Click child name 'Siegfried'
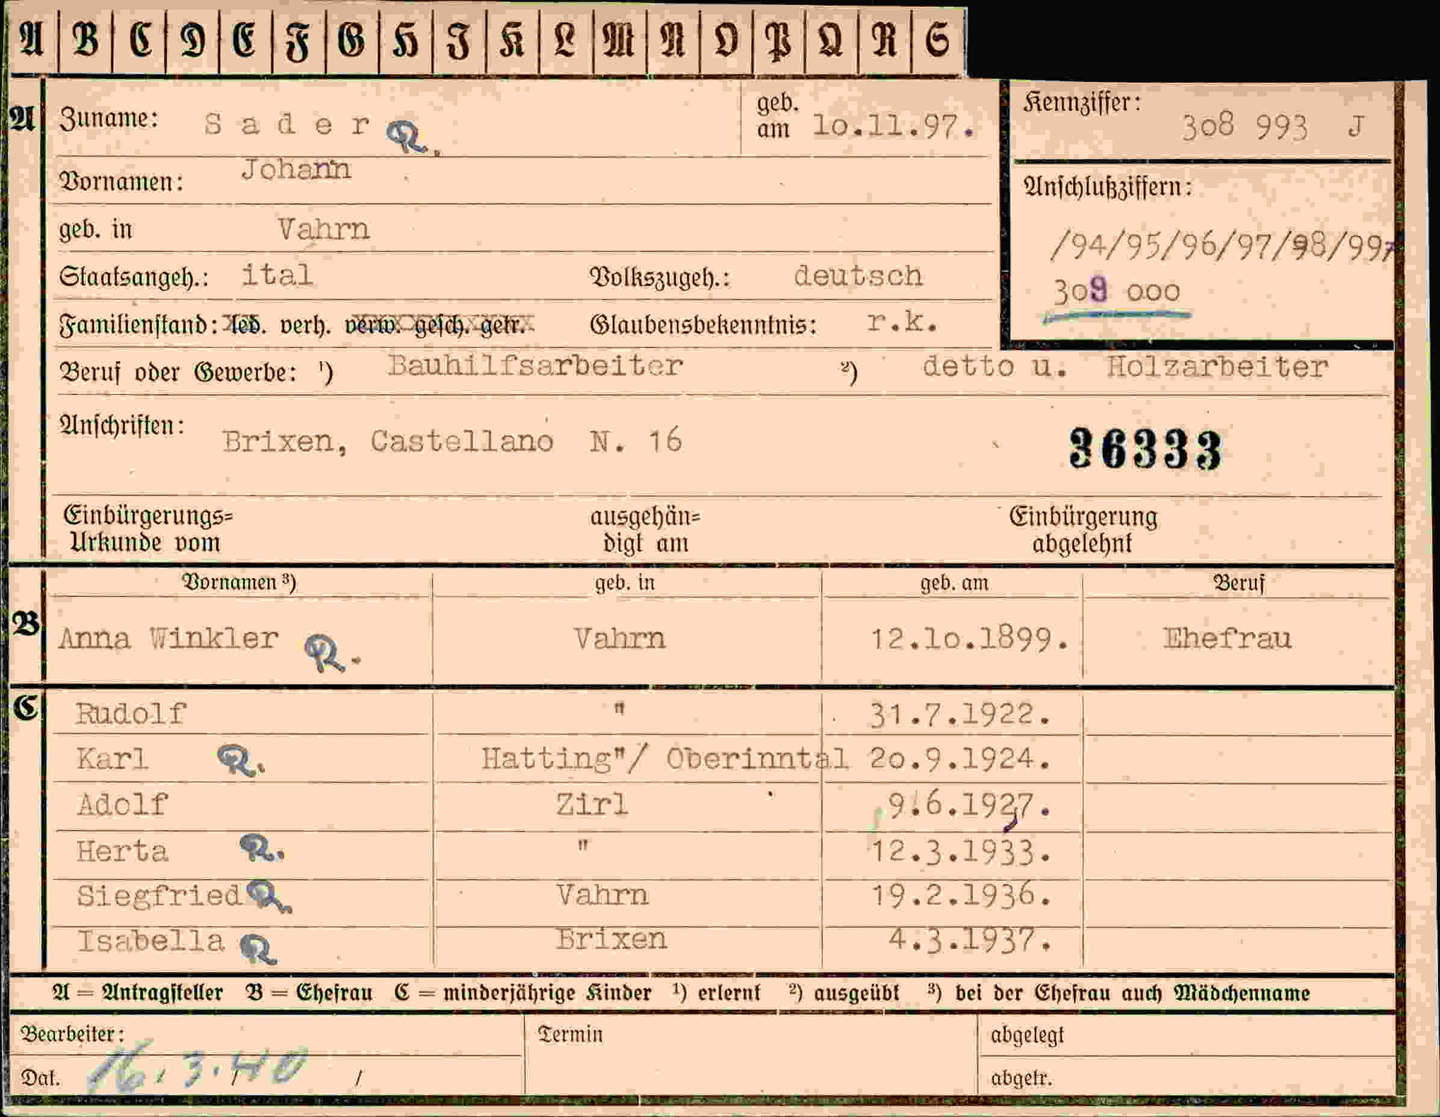Screen dimensions: 1440x1117 [159, 896]
